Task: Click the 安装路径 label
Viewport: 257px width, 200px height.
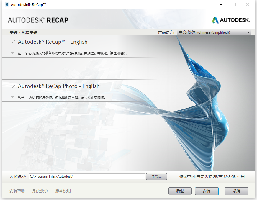Action: click(x=18, y=177)
